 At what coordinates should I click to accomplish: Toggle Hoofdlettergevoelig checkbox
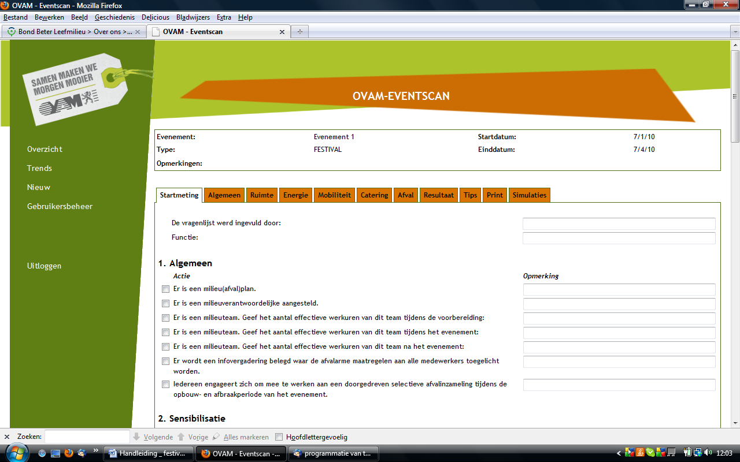279,437
